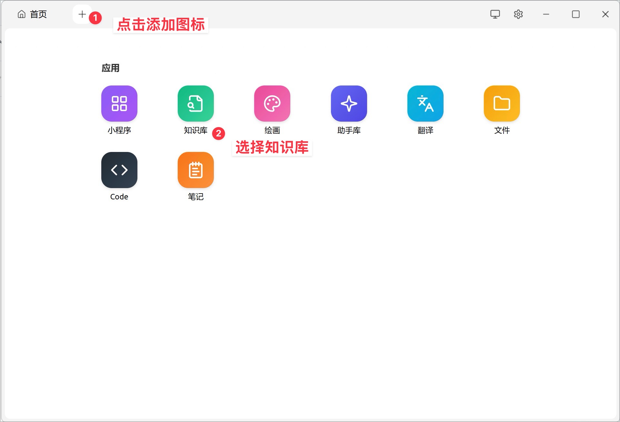The image size is (620, 422).
Task: Launch the 翻译 translate app icon
Action: (425, 103)
